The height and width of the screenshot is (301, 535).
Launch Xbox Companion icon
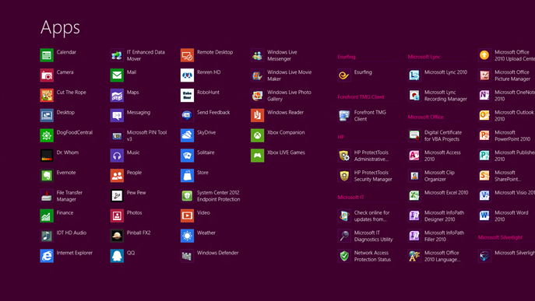[258, 135]
